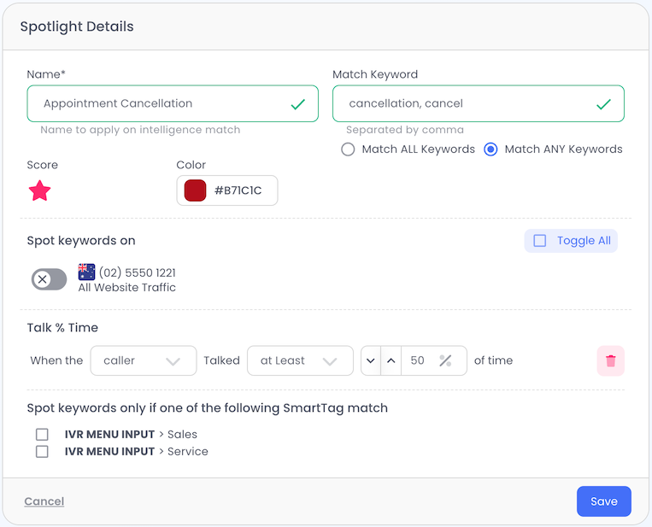Image resolution: width=652 pixels, height=527 pixels.
Task: Click the "Talk % Time" heading
Action: click(62, 327)
